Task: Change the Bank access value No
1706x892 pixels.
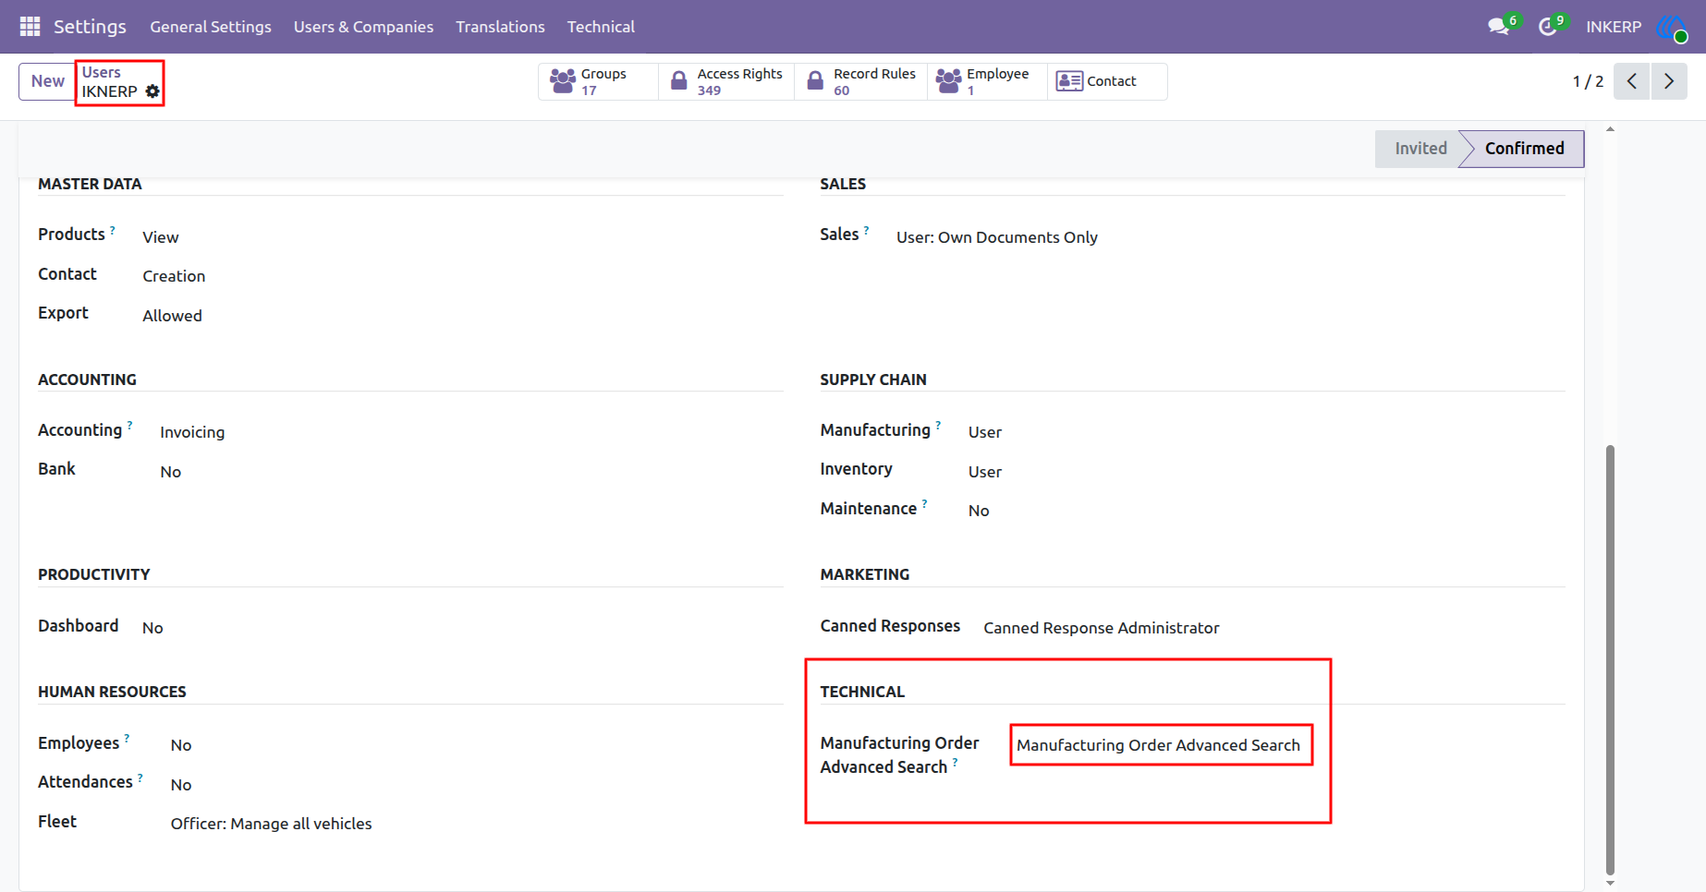Action: (x=170, y=472)
